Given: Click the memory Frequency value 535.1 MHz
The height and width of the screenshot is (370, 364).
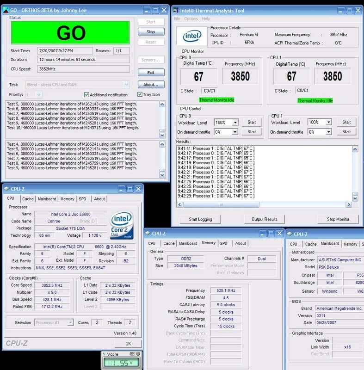Looking at the screenshot, I should 226,290.
